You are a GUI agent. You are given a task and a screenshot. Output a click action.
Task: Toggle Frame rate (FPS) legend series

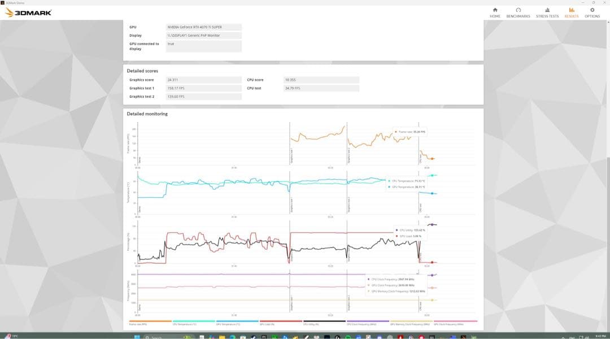coord(150,323)
